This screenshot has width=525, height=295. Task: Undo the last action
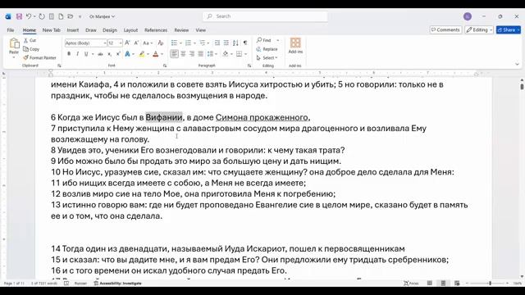pos(29,16)
